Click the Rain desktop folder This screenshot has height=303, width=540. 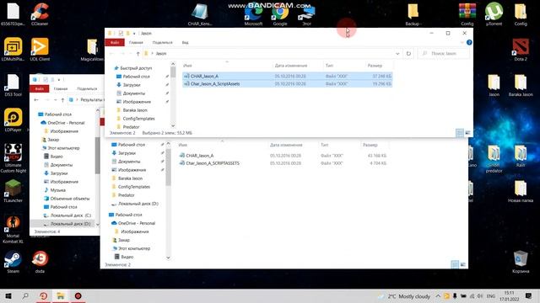point(521,155)
